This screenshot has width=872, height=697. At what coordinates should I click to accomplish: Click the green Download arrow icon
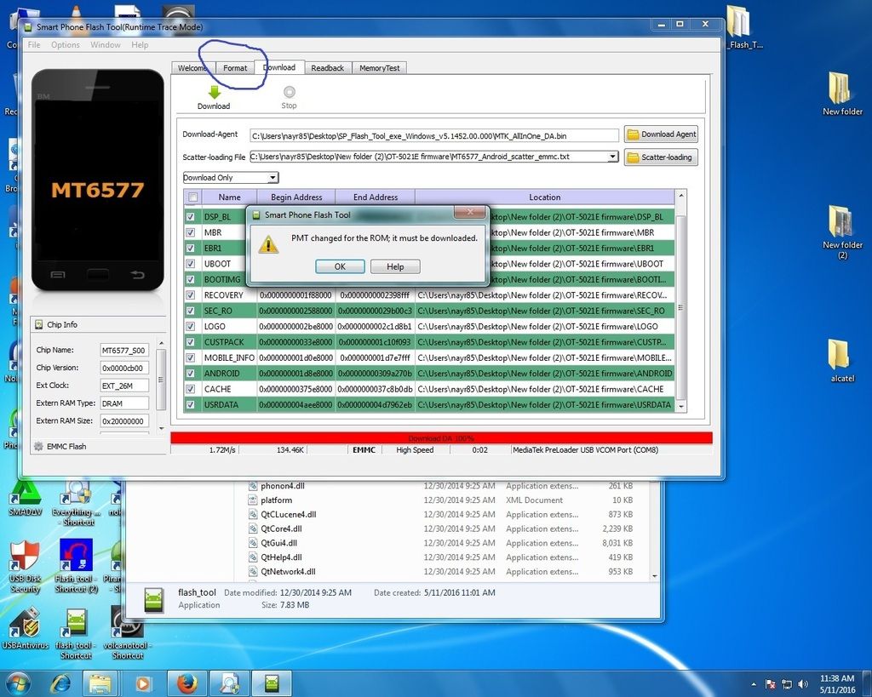[214, 92]
